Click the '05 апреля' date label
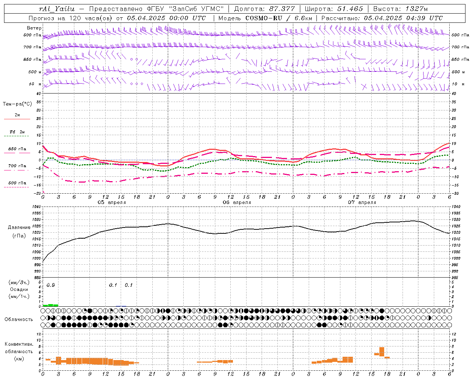Screen dimensions: 471x377 [x=111, y=202]
